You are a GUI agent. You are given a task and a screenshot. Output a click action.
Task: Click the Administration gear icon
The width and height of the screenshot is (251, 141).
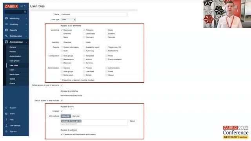coord(6,42)
